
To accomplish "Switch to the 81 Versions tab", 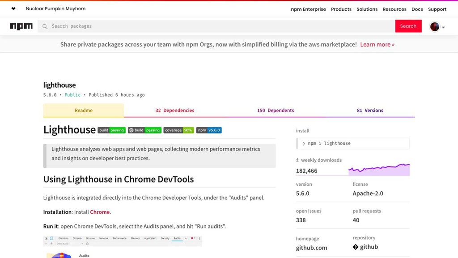I will pos(370,110).
